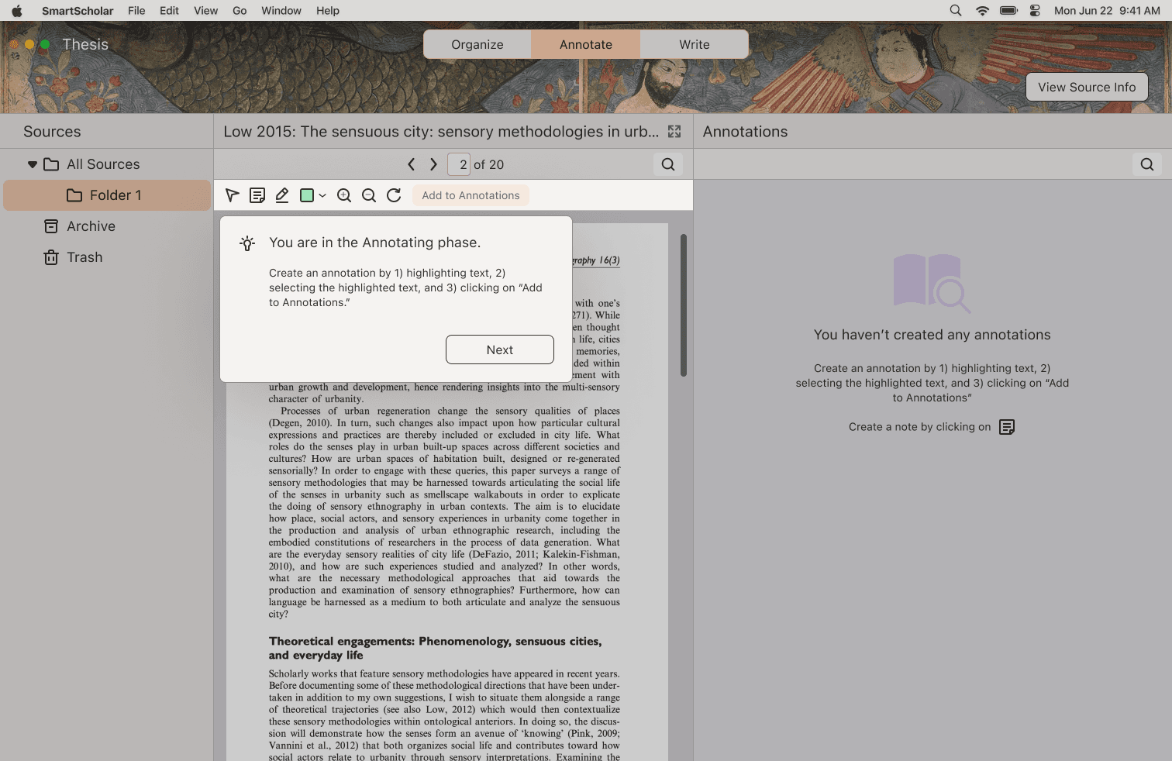Open the File menu

click(136, 11)
